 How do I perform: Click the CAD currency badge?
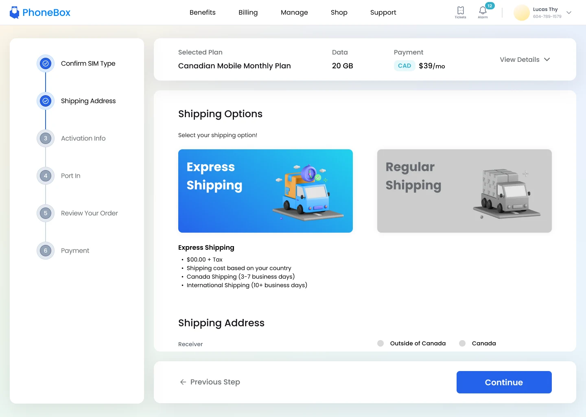[x=405, y=65]
